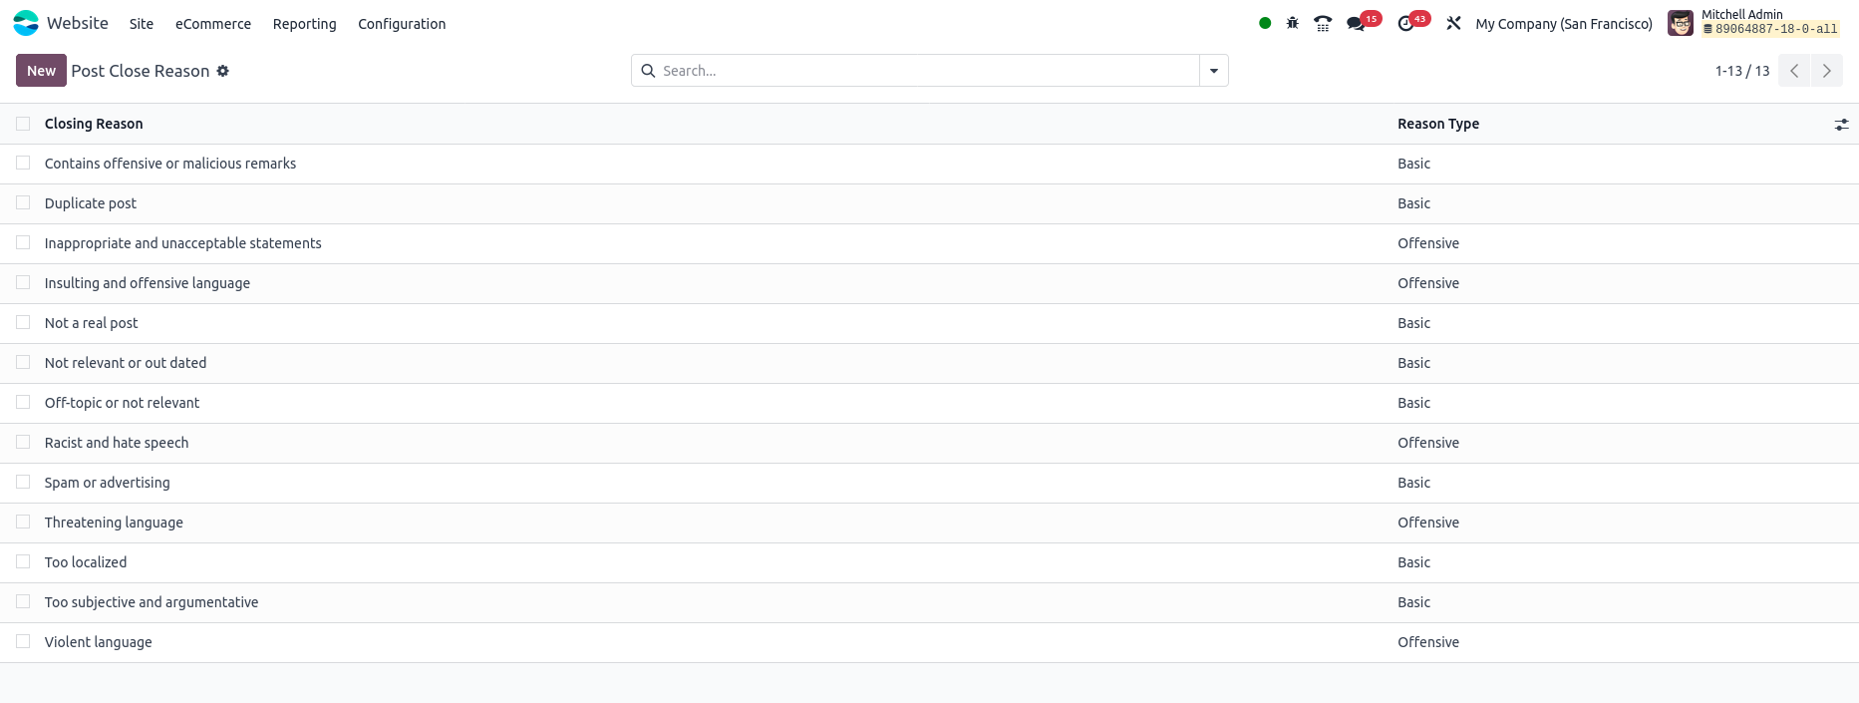
Task: Go to the next page arrow
Action: click(x=1826, y=71)
